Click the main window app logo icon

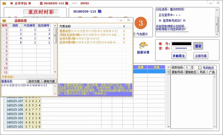[x=4, y=3]
